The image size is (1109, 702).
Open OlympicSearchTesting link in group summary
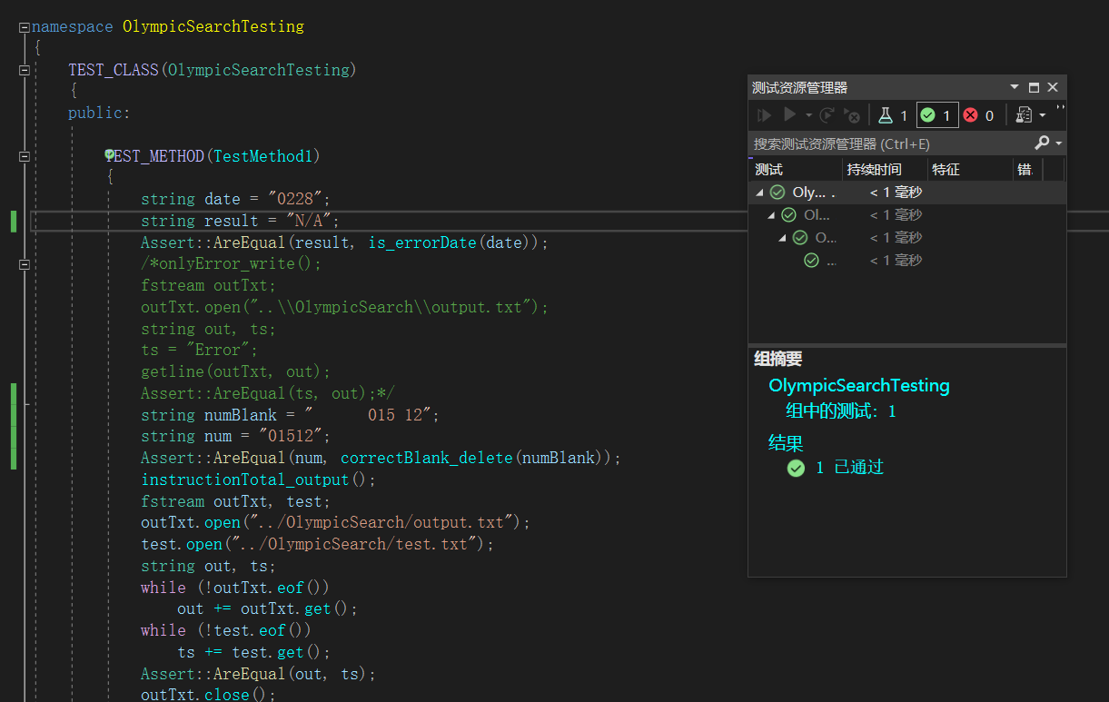pos(858,385)
